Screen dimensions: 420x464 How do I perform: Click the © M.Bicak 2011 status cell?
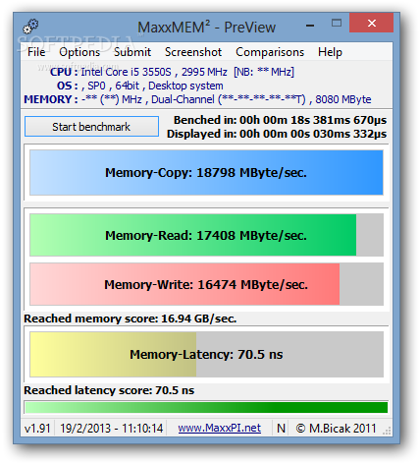click(x=336, y=429)
